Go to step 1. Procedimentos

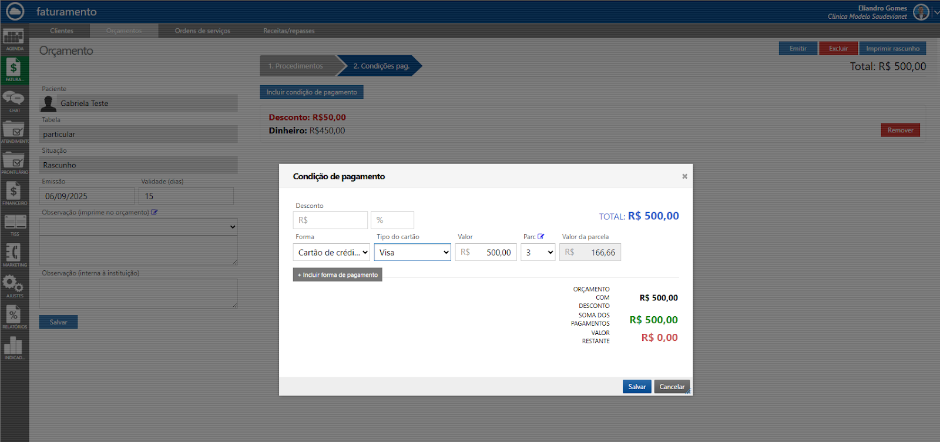coord(299,66)
